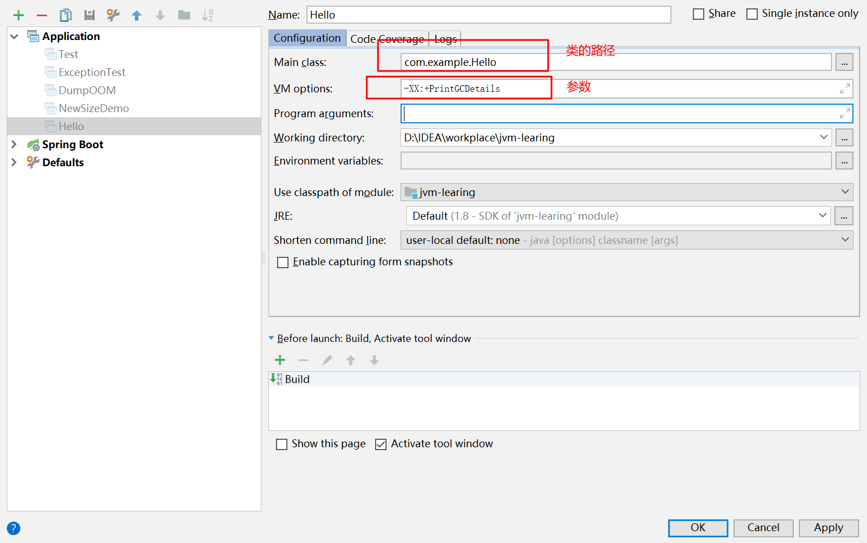Viewport: 867px width, 543px height.
Task: Switch to the Configuration tab
Action: (x=307, y=38)
